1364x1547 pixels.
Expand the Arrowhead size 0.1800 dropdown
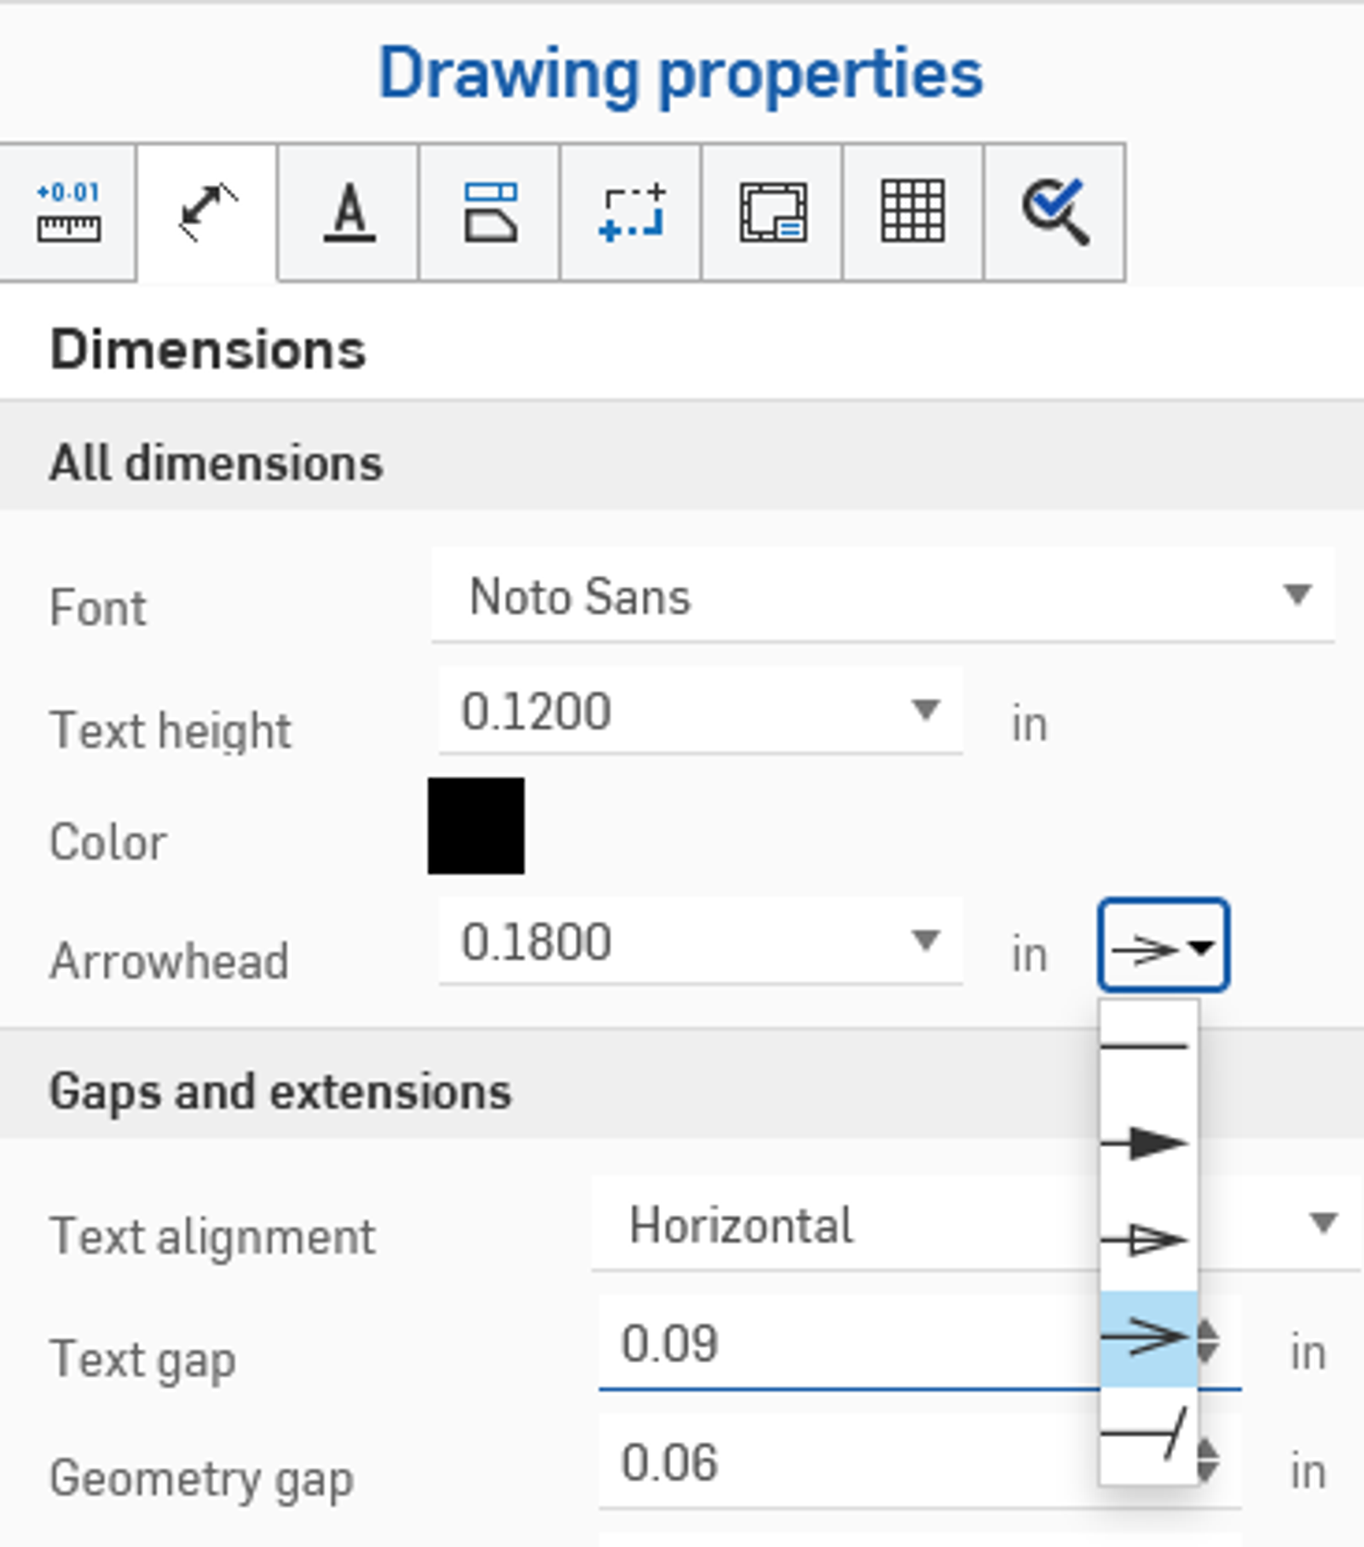[700, 942]
